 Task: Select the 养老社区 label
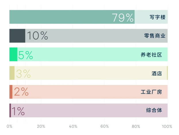tap(151, 55)
